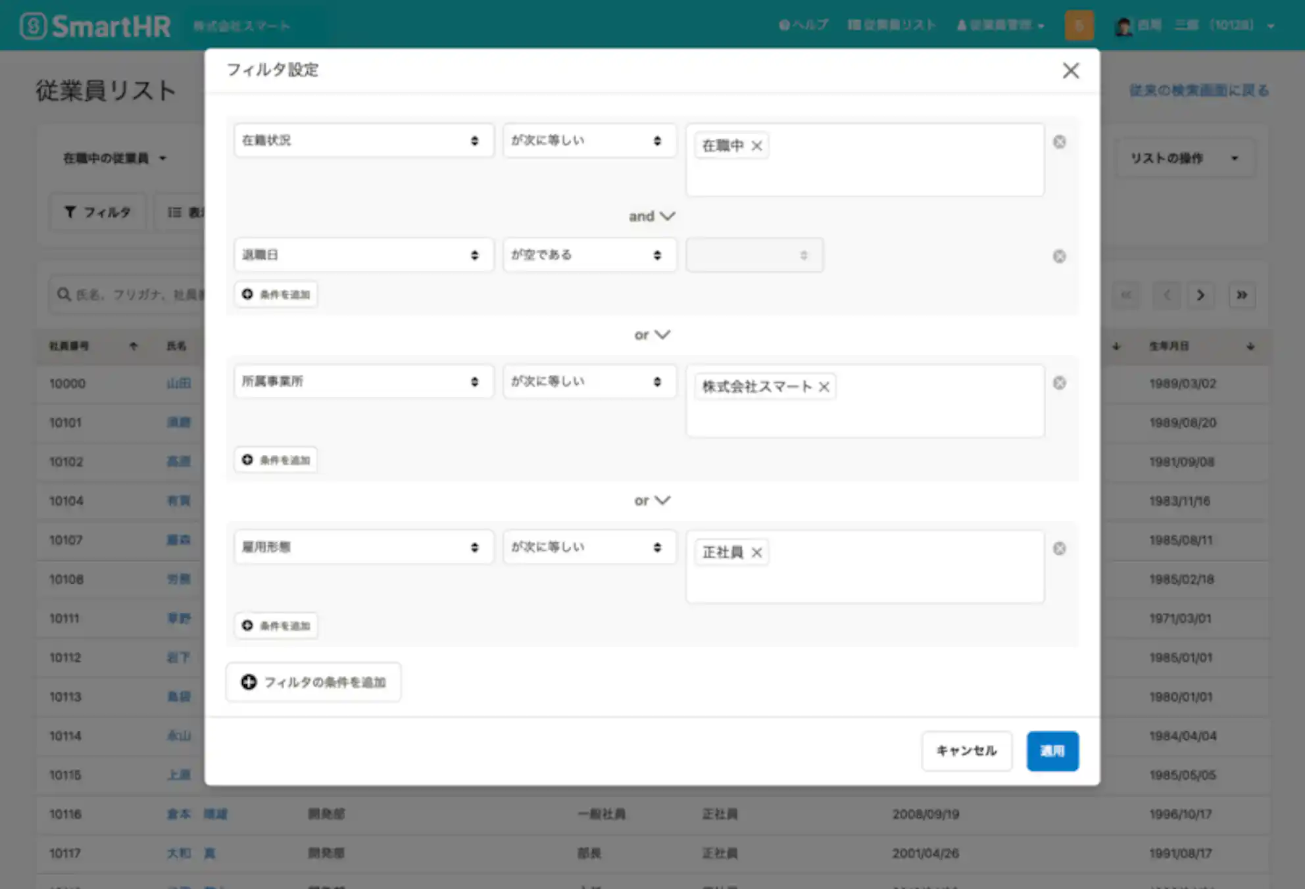Select birth date 1989/03/02 cell
The width and height of the screenshot is (1305, 889).
1183,383
